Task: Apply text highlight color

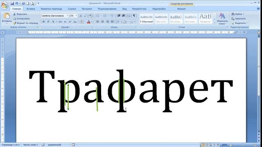Action: point(82,22)
